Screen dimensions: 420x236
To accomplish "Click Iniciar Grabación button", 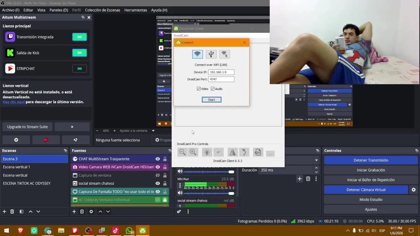I will [x=371, y=170].
